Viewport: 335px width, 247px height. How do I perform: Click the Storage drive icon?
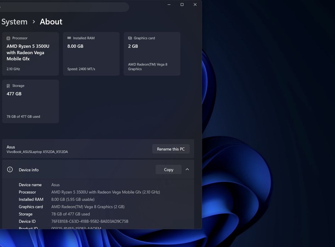pyautogui.click(x=8, y=86)
